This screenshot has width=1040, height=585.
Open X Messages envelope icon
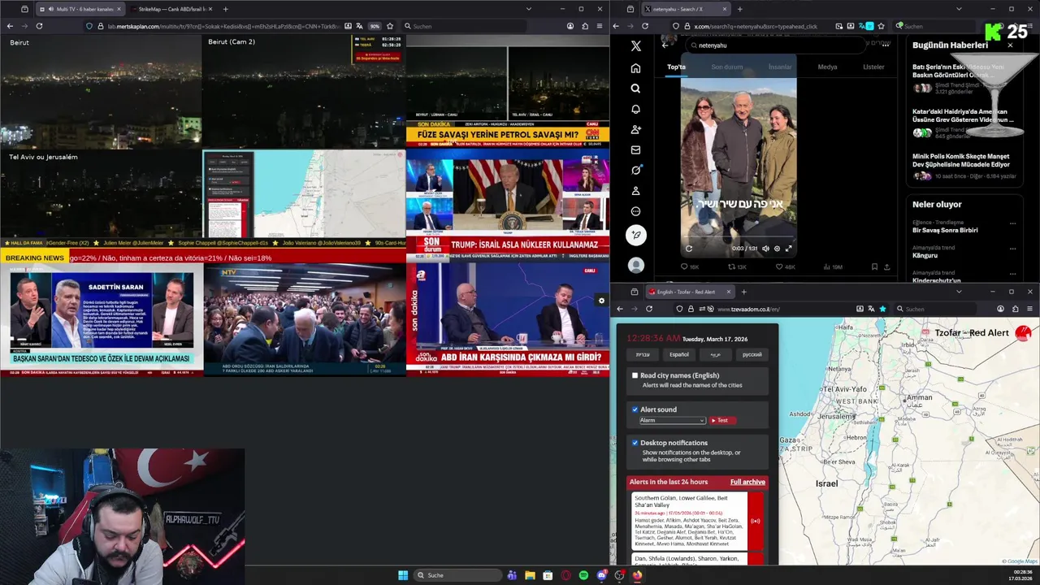pyautogui.click(x=635, y=149)
